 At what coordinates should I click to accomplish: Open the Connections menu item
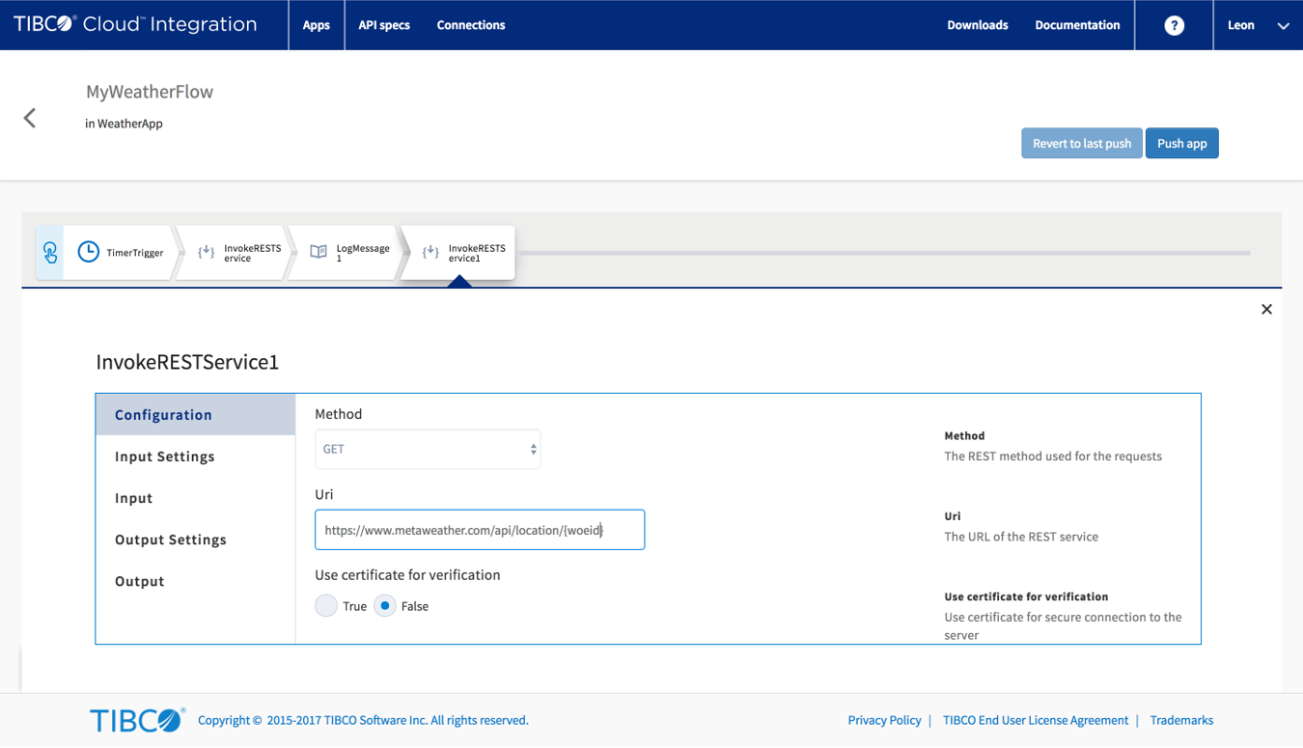click(471, 25)
